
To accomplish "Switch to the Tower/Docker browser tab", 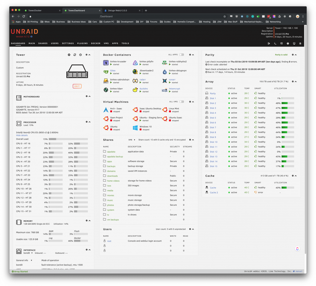I will [x=42, y=10].
